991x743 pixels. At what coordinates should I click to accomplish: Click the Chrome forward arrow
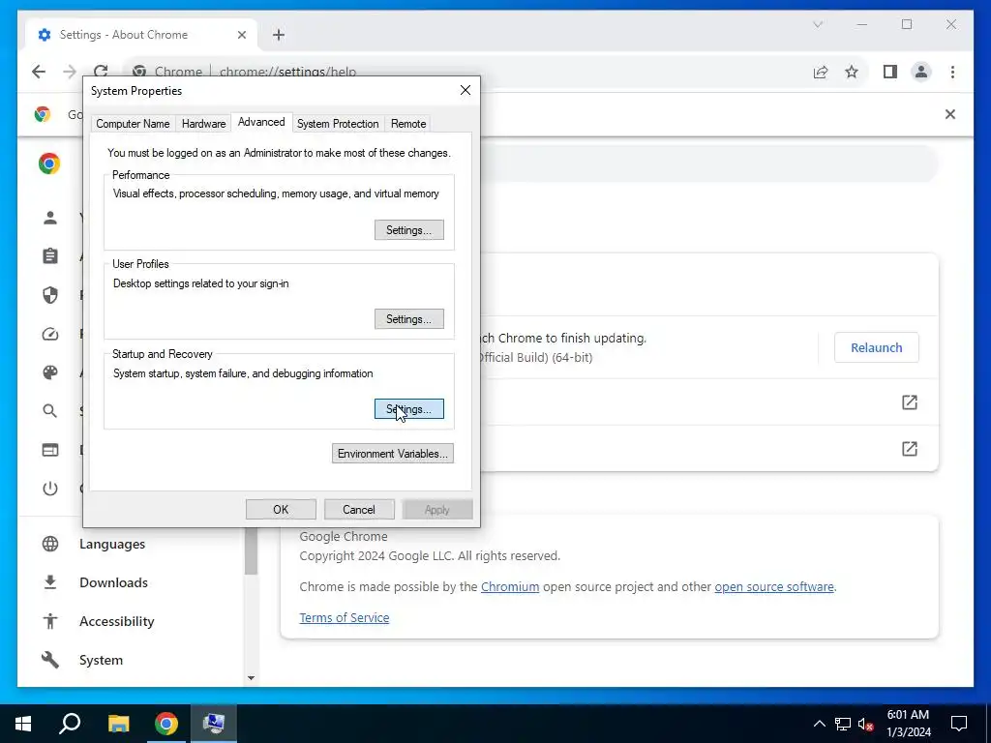70,72
